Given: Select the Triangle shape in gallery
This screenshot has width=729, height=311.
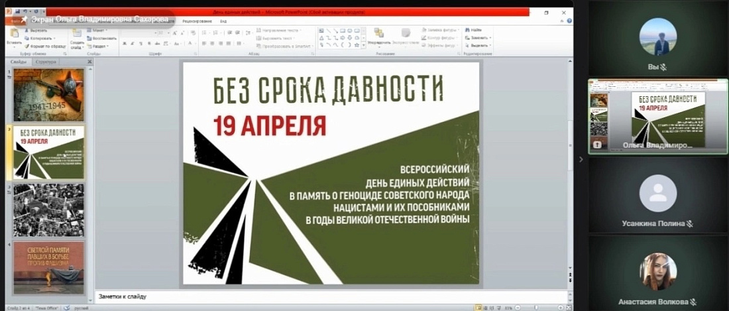Looking at the screenshot, I should click(321, 38).
